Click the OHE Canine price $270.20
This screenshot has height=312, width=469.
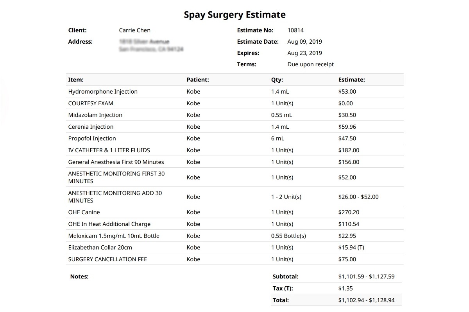(x=349, y=212)
